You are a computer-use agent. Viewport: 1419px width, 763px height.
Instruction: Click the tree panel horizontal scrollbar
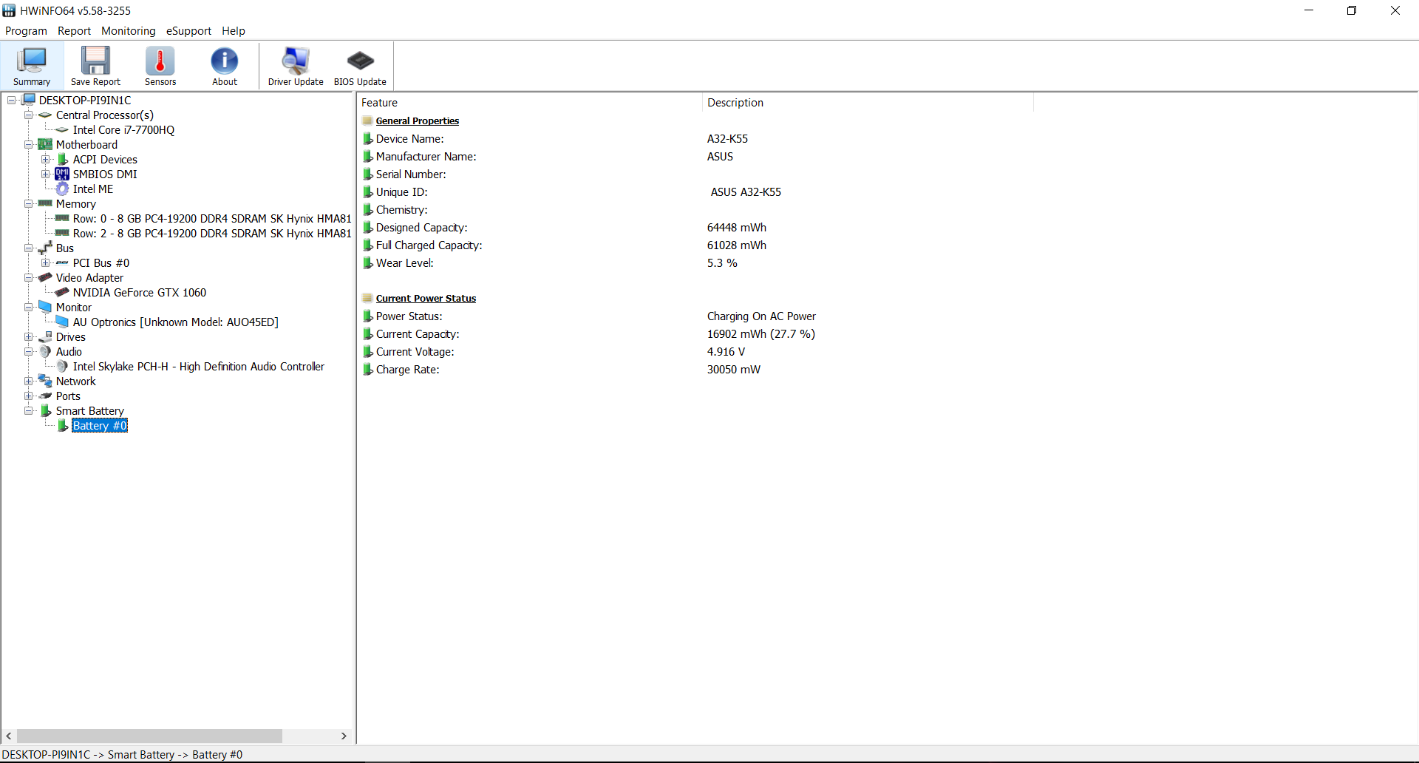tap(149, 736)
